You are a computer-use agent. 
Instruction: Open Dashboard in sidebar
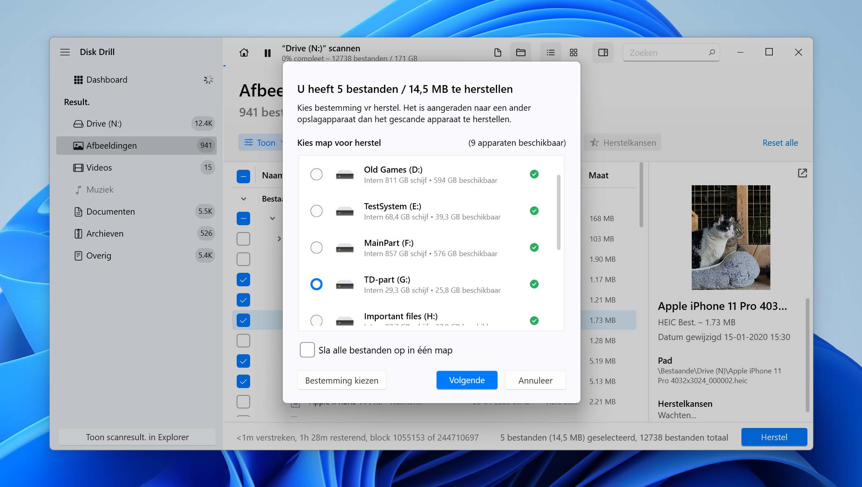[x=136, y=80]
